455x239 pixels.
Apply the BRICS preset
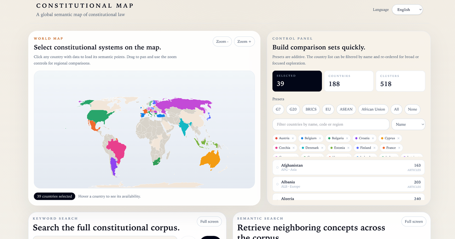pyautogui.click(x=311, y=109)
